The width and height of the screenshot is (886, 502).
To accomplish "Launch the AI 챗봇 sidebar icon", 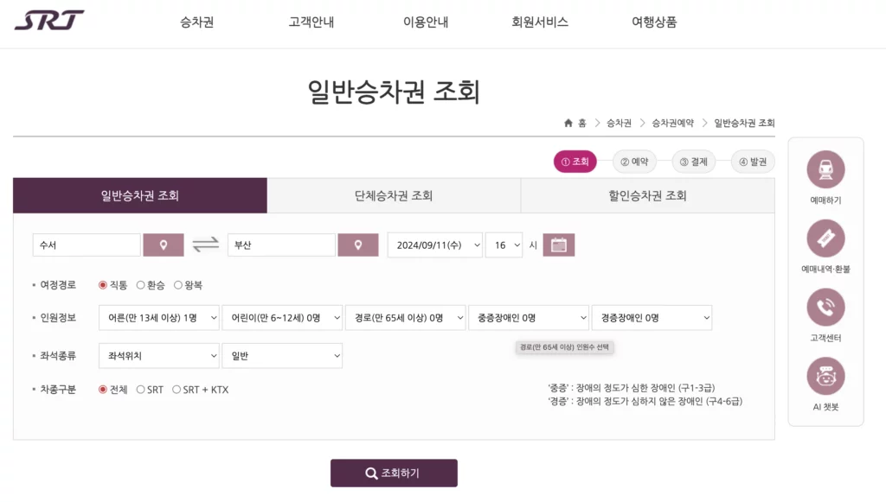I will [x=825, y=376].
